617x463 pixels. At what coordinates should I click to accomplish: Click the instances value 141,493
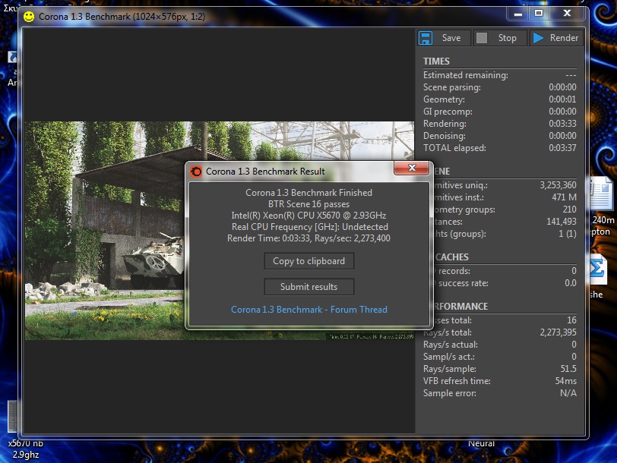click(x=561, y=222)
